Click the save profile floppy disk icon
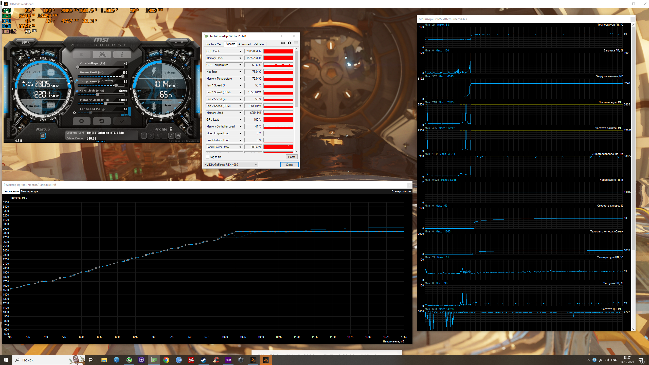The width and height of the screenshot is (649, 365). (x=178, y=136)
